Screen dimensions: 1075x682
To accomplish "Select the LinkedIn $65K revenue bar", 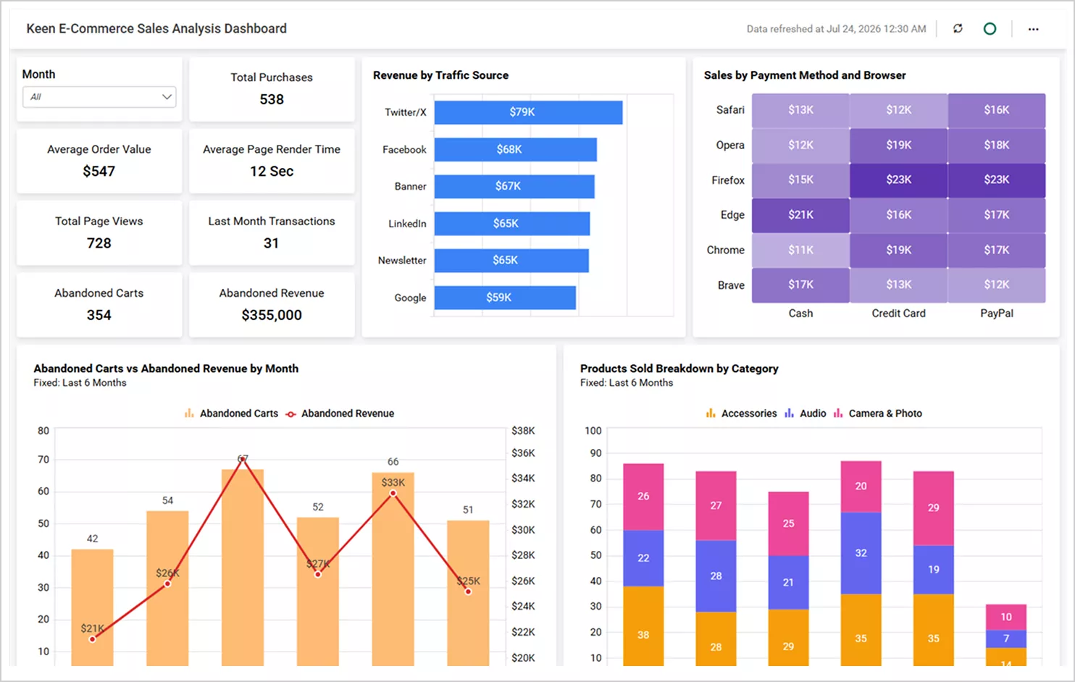I will point(512,224).
